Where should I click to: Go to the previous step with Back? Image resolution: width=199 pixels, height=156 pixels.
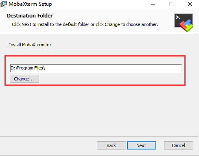[112, 145]
